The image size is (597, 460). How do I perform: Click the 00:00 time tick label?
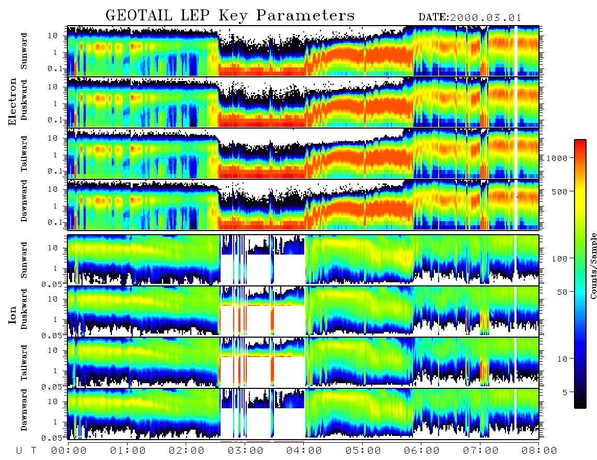click(68, 451)
